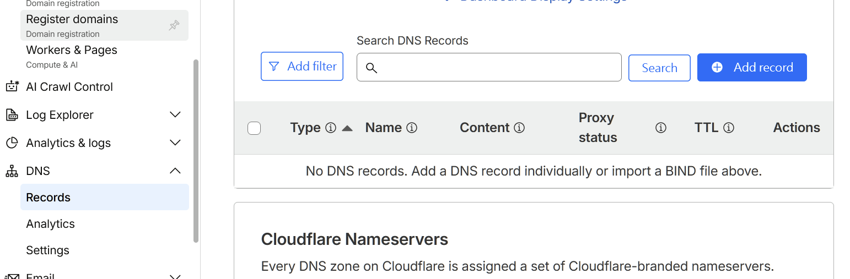850x279 pixels.
Task: Click the funnel icon in Add filter
Action: click(x=273, y=67)
